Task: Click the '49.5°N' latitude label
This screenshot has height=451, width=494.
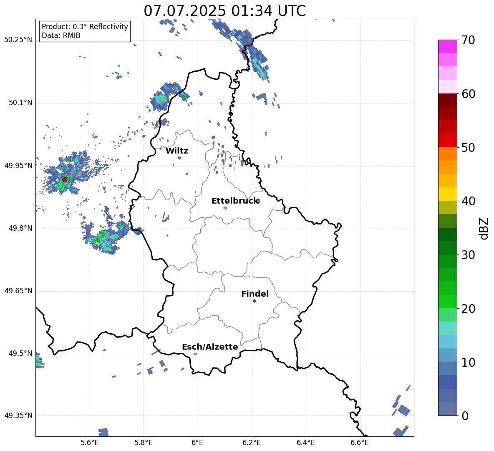Action: pos(20,353)
